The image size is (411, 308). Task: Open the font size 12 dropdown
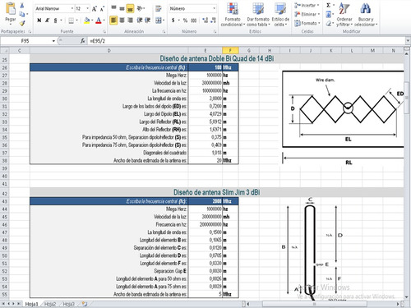87,9
